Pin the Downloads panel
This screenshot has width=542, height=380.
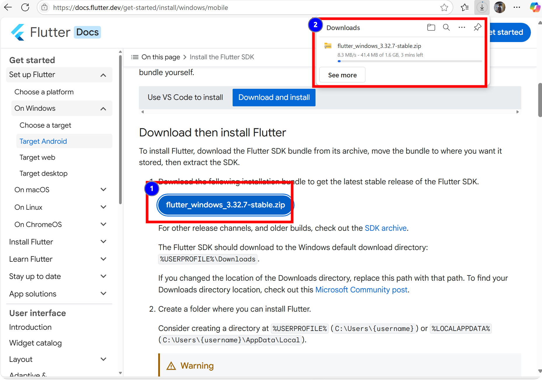[x=477, y=27]
